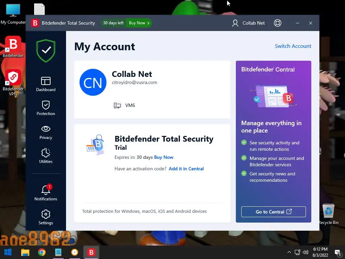Click the Total Security product icon
The height and width of the screenshot is (259, 345).
click(x=95, y=144)
